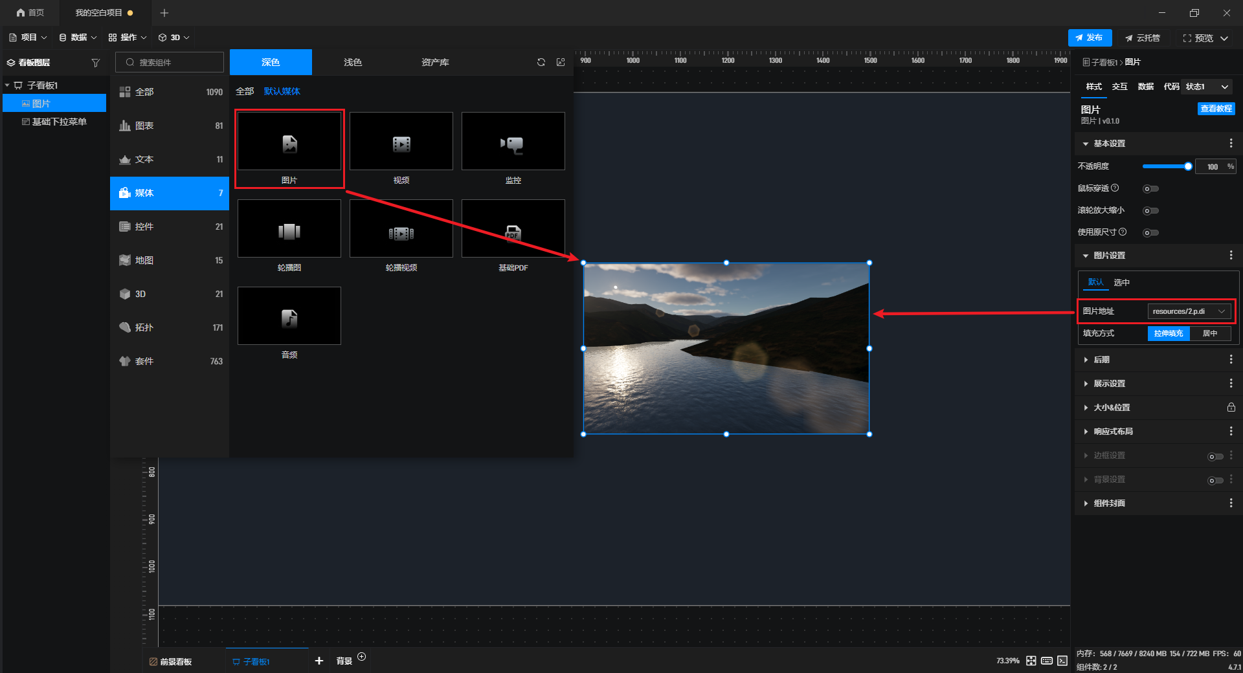Toggle the 鼠标穿透 switch

(x=1150, y=189)
